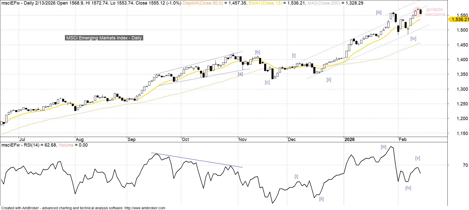
Task: Click the [b] wave label above November candles
Action: coord(257,52)
